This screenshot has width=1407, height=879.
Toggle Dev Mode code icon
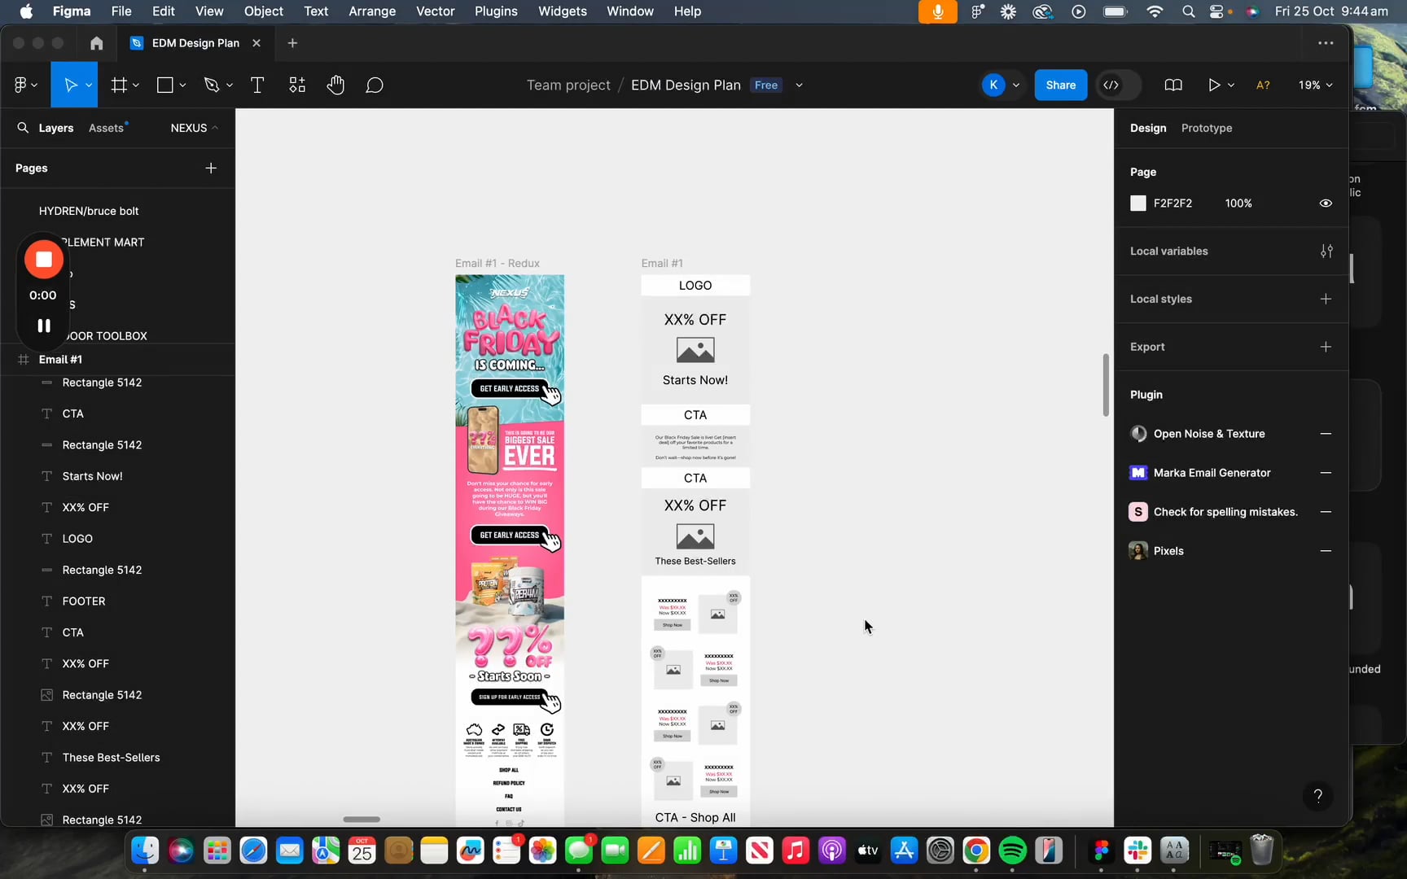(1111, 85)
